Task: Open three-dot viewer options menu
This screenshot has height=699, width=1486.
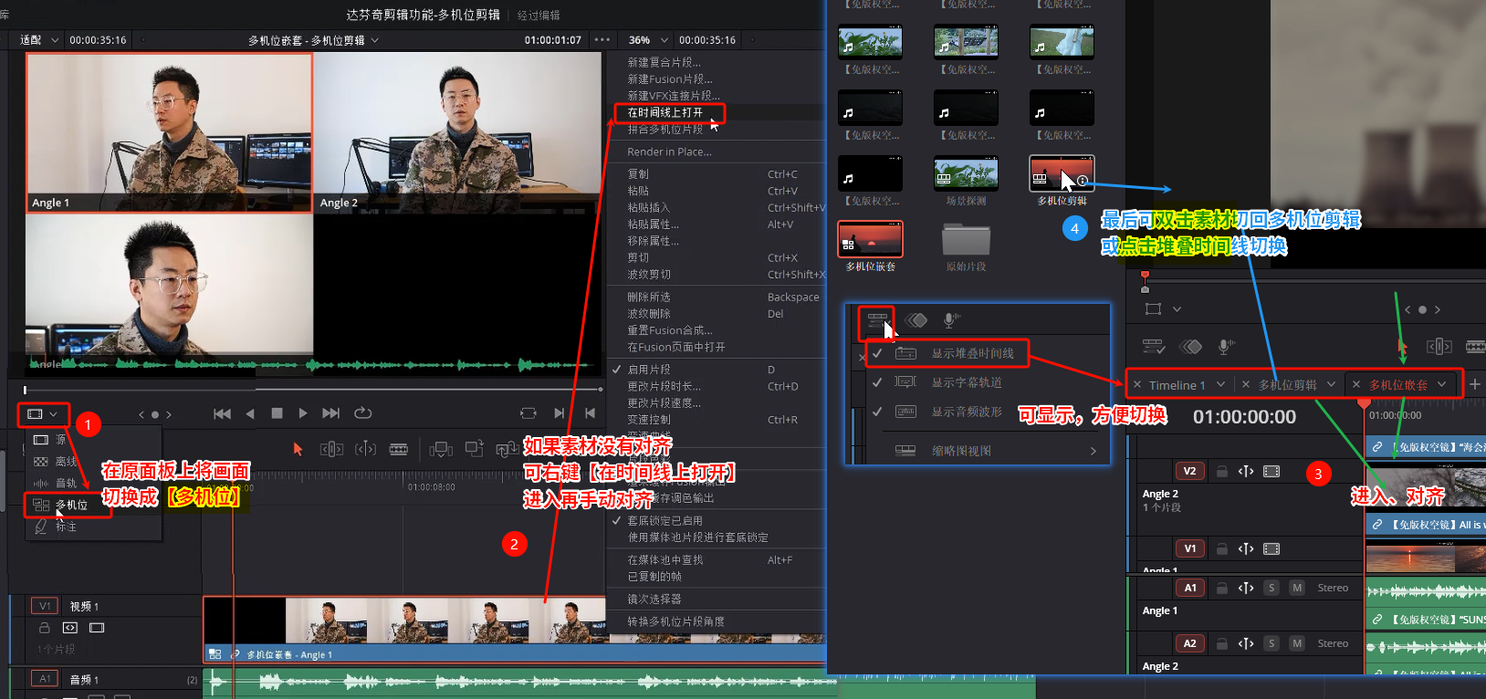Action: 602,40
